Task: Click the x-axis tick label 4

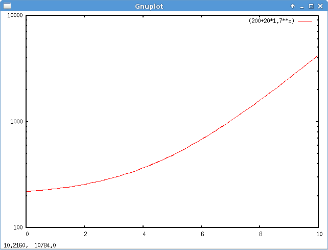Action: point(144,235)
